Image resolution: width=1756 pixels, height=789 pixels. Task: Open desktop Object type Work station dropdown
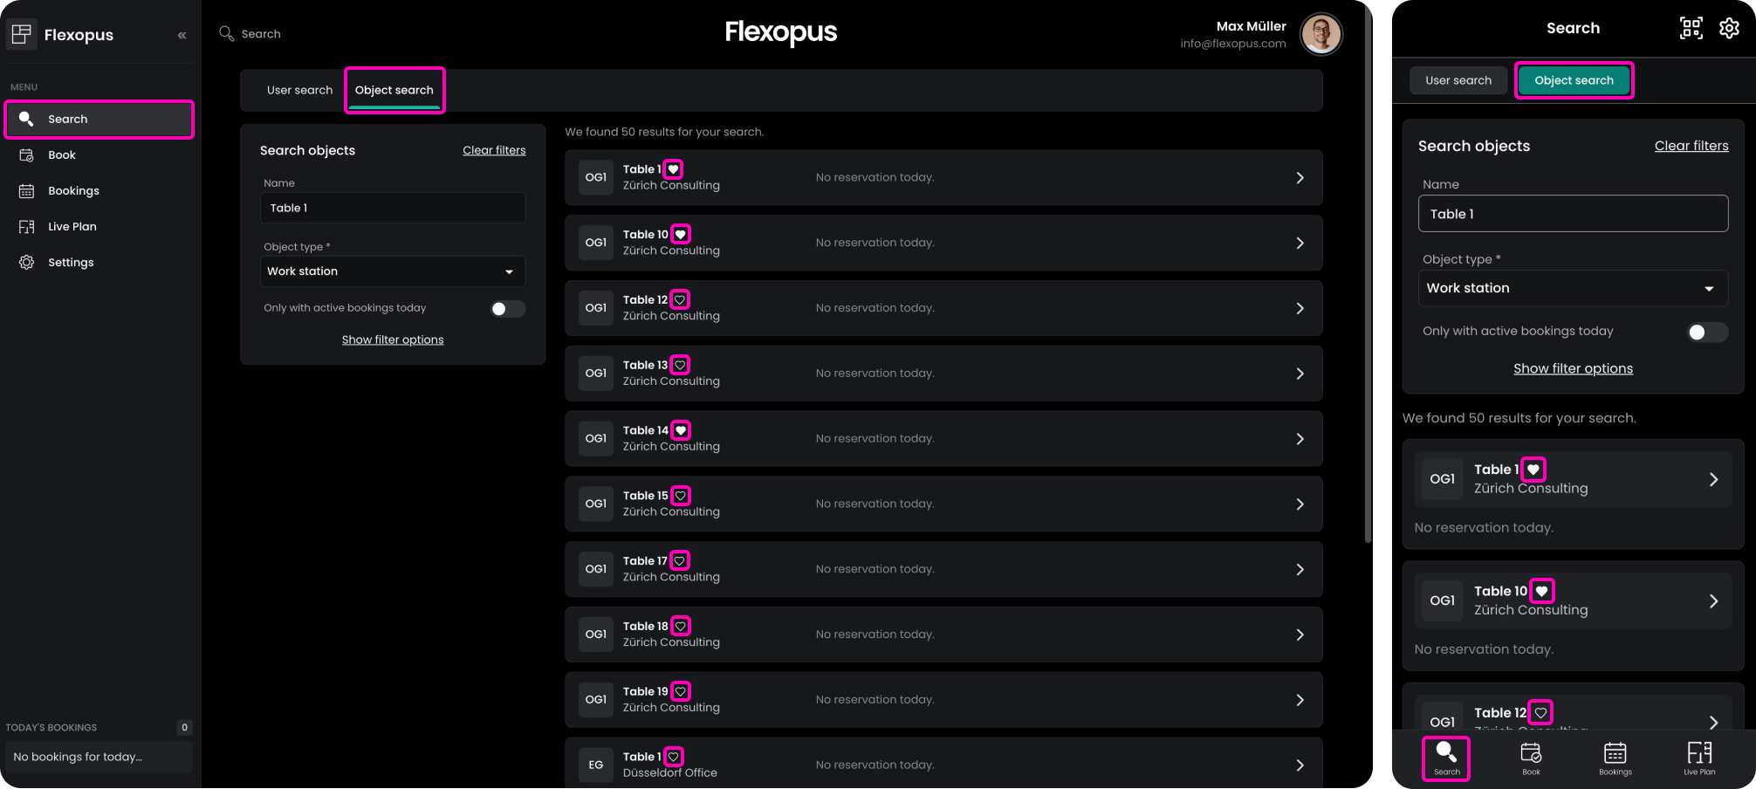[x=393, y=271]
